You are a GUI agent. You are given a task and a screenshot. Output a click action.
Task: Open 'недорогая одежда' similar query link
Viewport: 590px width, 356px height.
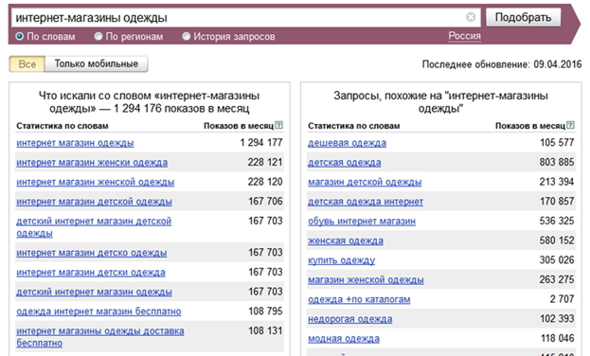click(x=350, y=319)
